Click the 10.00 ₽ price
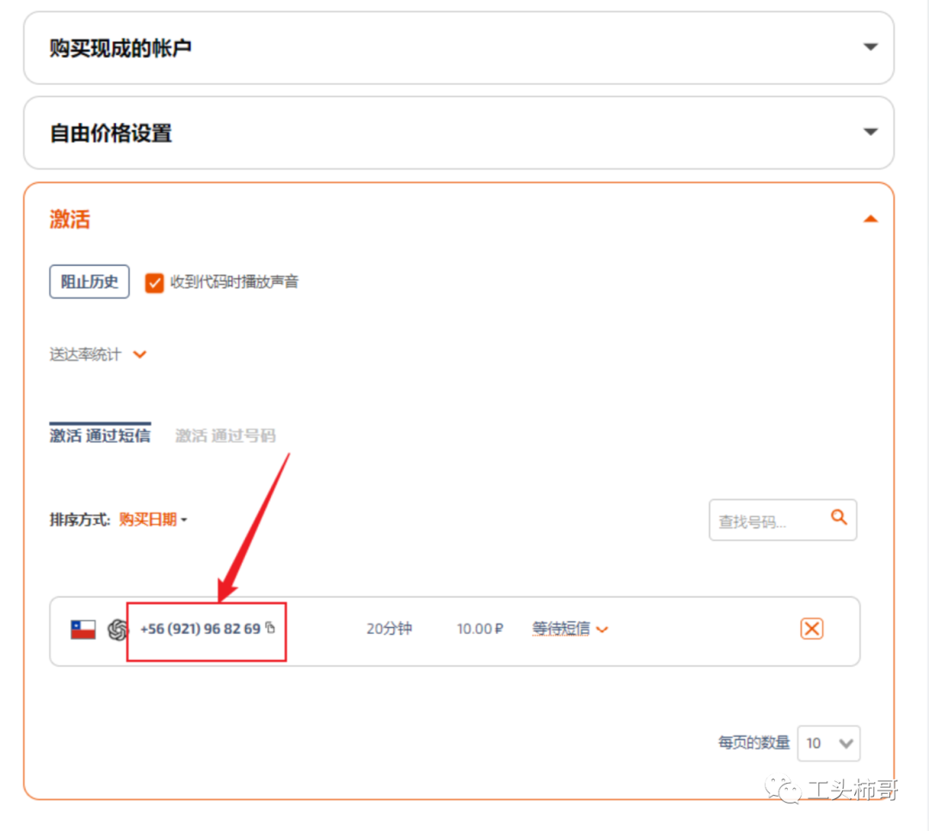Image resolution: width=929 pixels, height=831 pixels. (x=479, y=629)
